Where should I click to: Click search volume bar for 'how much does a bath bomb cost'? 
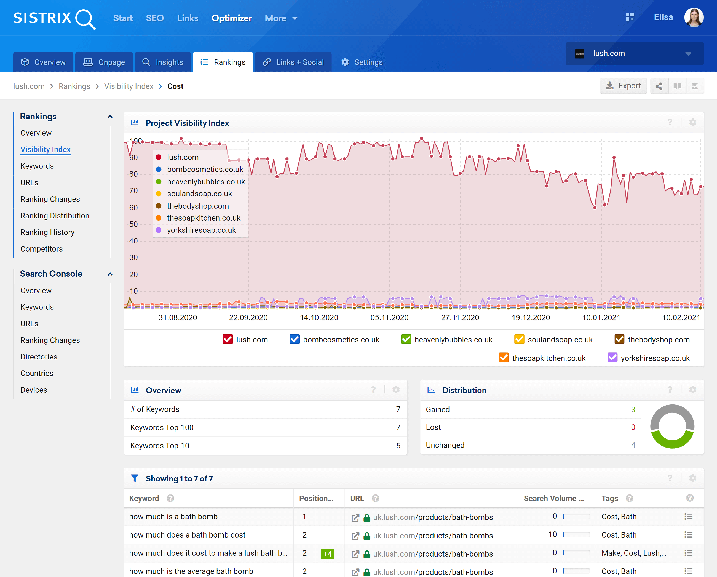tap(576, 535)
